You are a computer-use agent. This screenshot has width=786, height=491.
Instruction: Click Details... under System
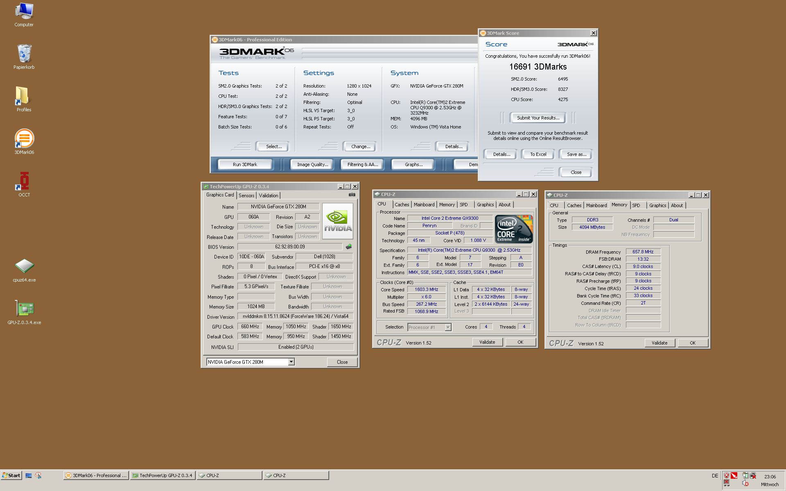click(x=453, y=146)
